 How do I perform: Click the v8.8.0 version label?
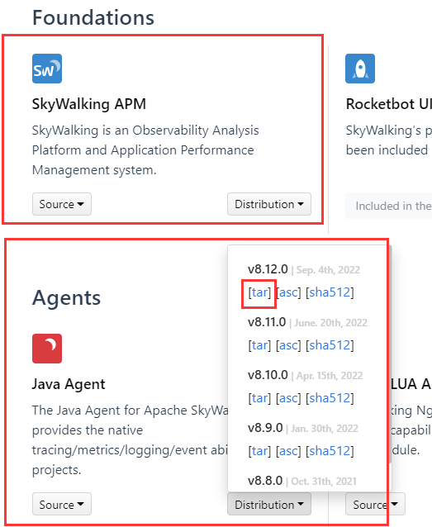[265, 481]
